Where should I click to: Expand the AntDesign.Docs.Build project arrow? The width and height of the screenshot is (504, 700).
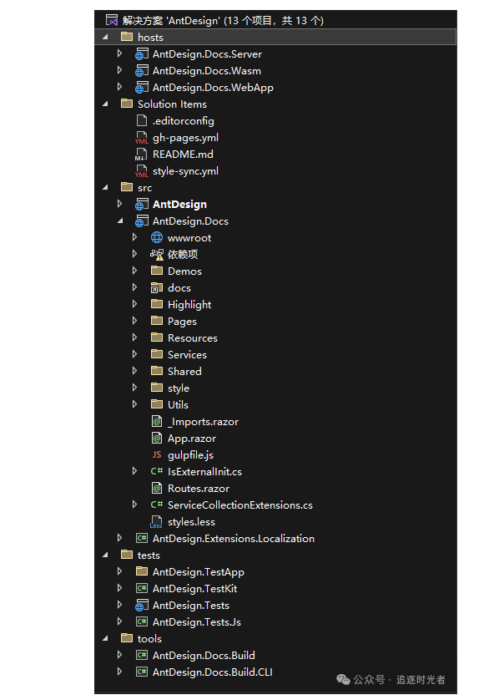coord(120,656)
